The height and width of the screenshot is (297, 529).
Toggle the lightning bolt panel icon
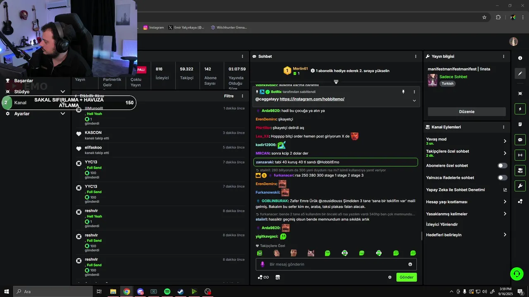(x=520, y=109)
